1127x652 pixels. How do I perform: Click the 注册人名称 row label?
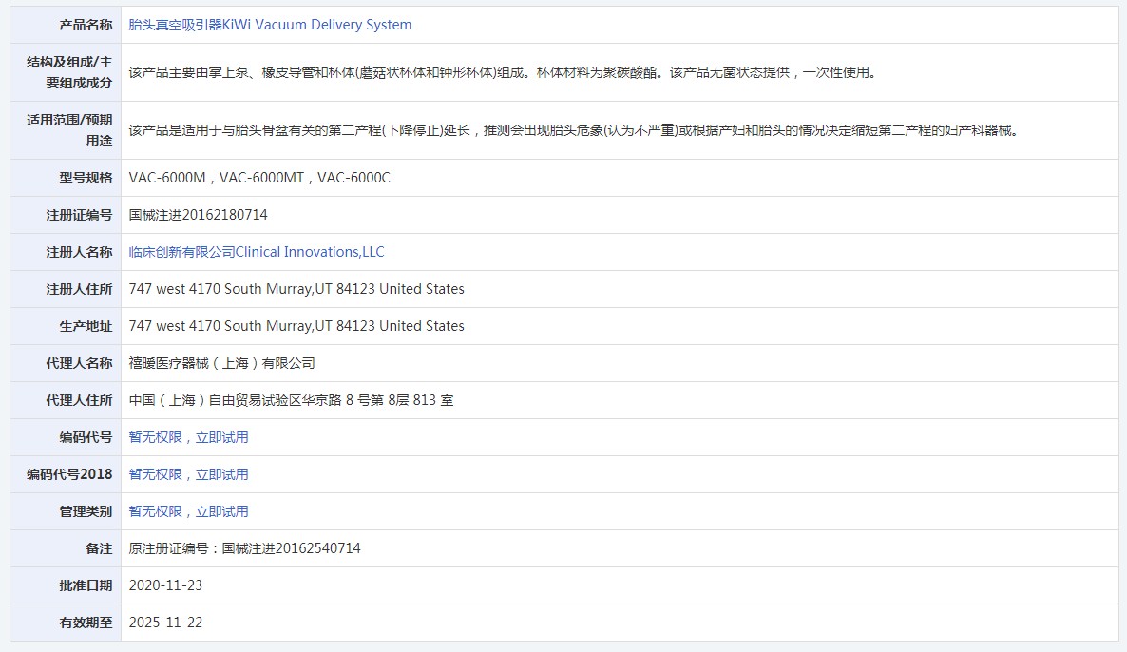79,252
